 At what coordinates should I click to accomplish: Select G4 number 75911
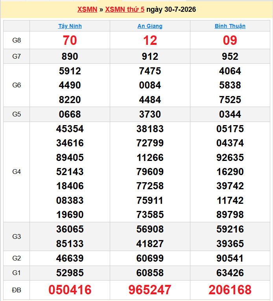[150, 200]
